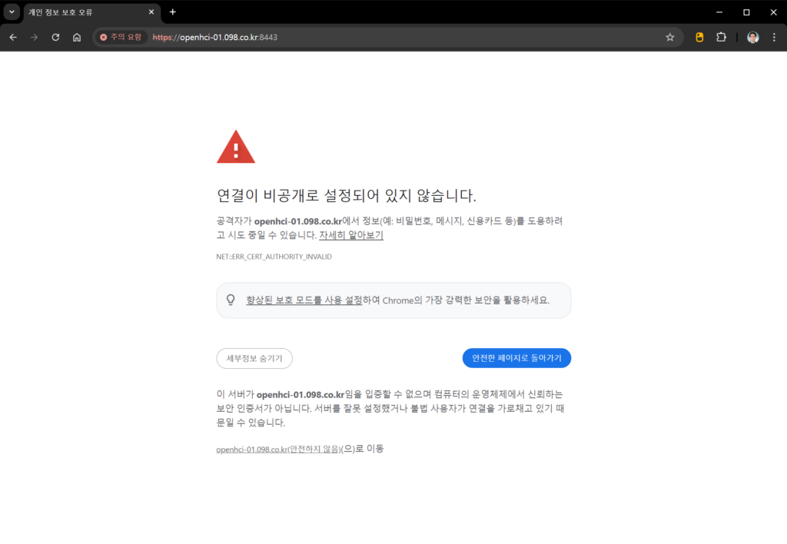Screen dimensions: 787x544
Task: Expand the tab search dropdown arrow
Action: coord(12,12)
